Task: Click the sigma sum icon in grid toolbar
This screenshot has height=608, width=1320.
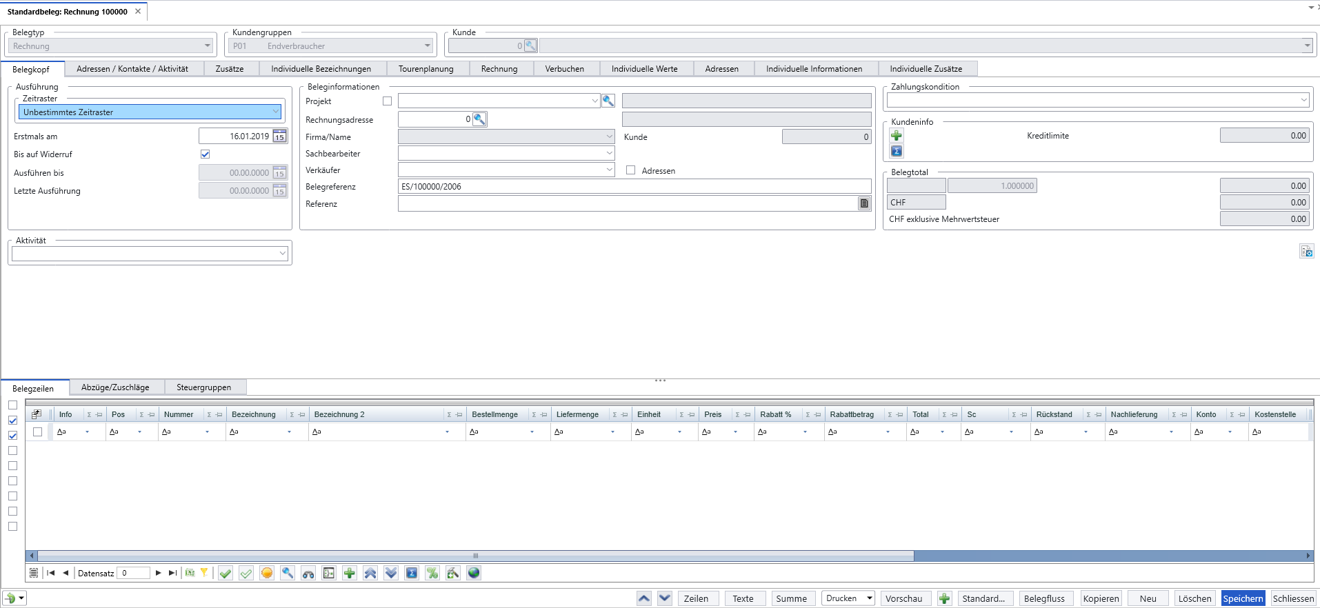Action: click(x=412, y=573)
